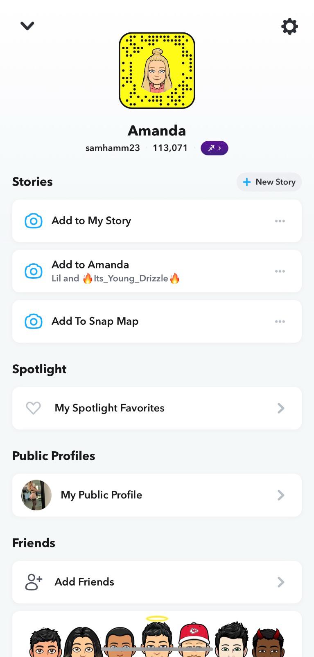
Task: Expand My Public Profile chevron arrow
Action: click(x=281, y=495)
